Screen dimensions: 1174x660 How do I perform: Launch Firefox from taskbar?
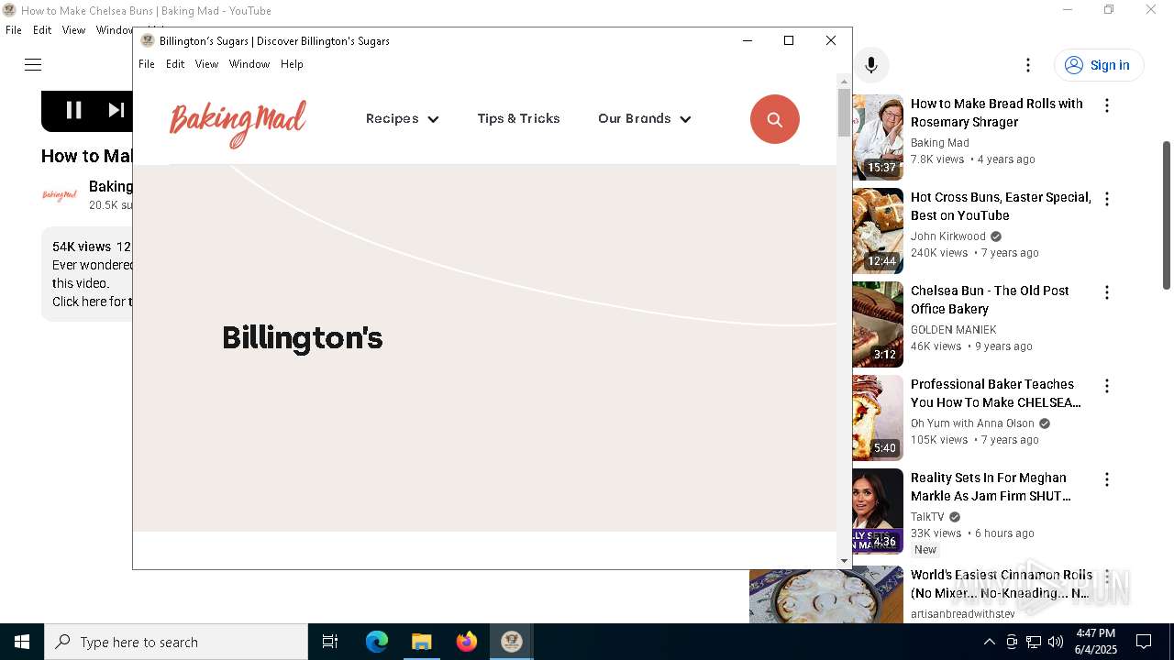click(x=467, y=642)
